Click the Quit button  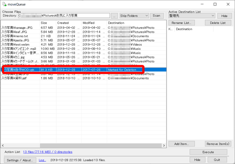pyautogui.click(x=217, y=160)
